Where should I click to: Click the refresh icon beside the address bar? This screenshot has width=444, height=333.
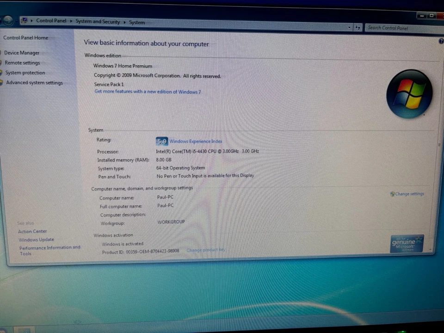tap(358, 27)
